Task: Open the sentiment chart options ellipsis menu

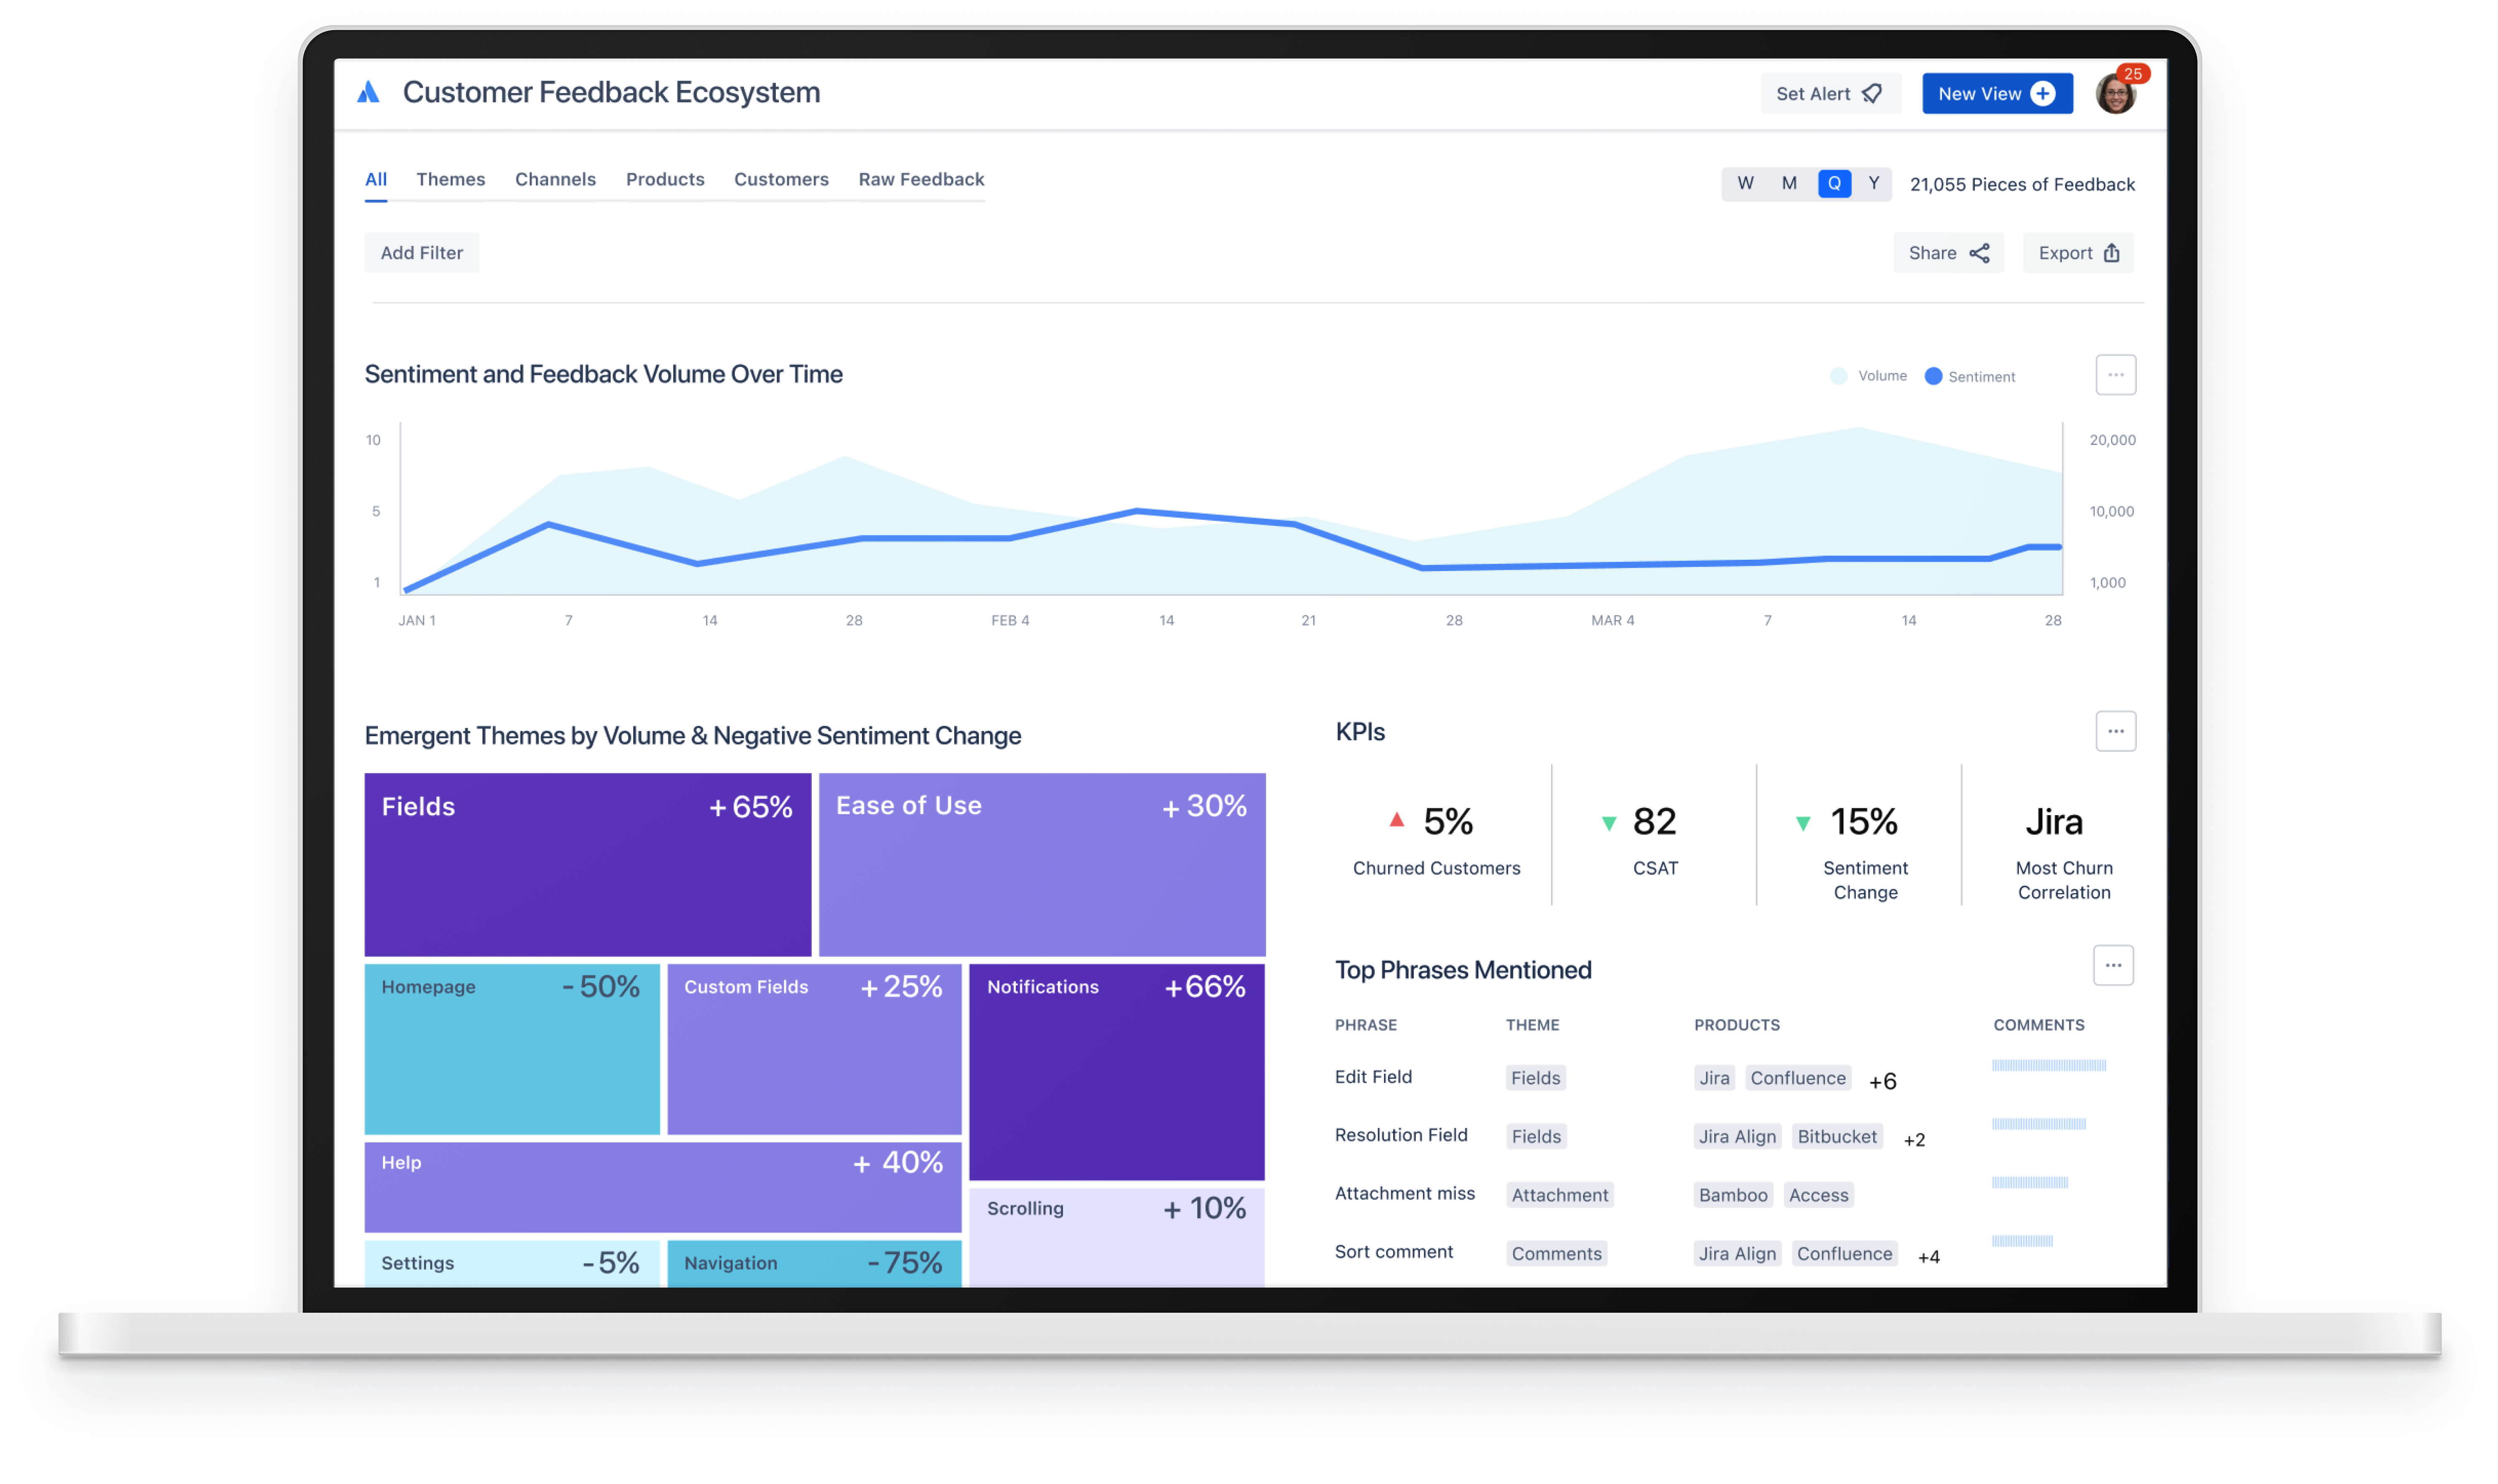Action: pos(2115,375)
